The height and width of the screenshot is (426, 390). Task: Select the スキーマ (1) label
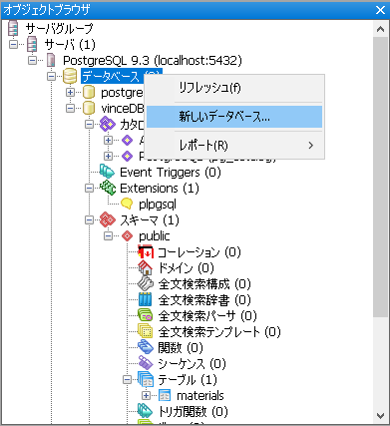click(x=150, y=219)
